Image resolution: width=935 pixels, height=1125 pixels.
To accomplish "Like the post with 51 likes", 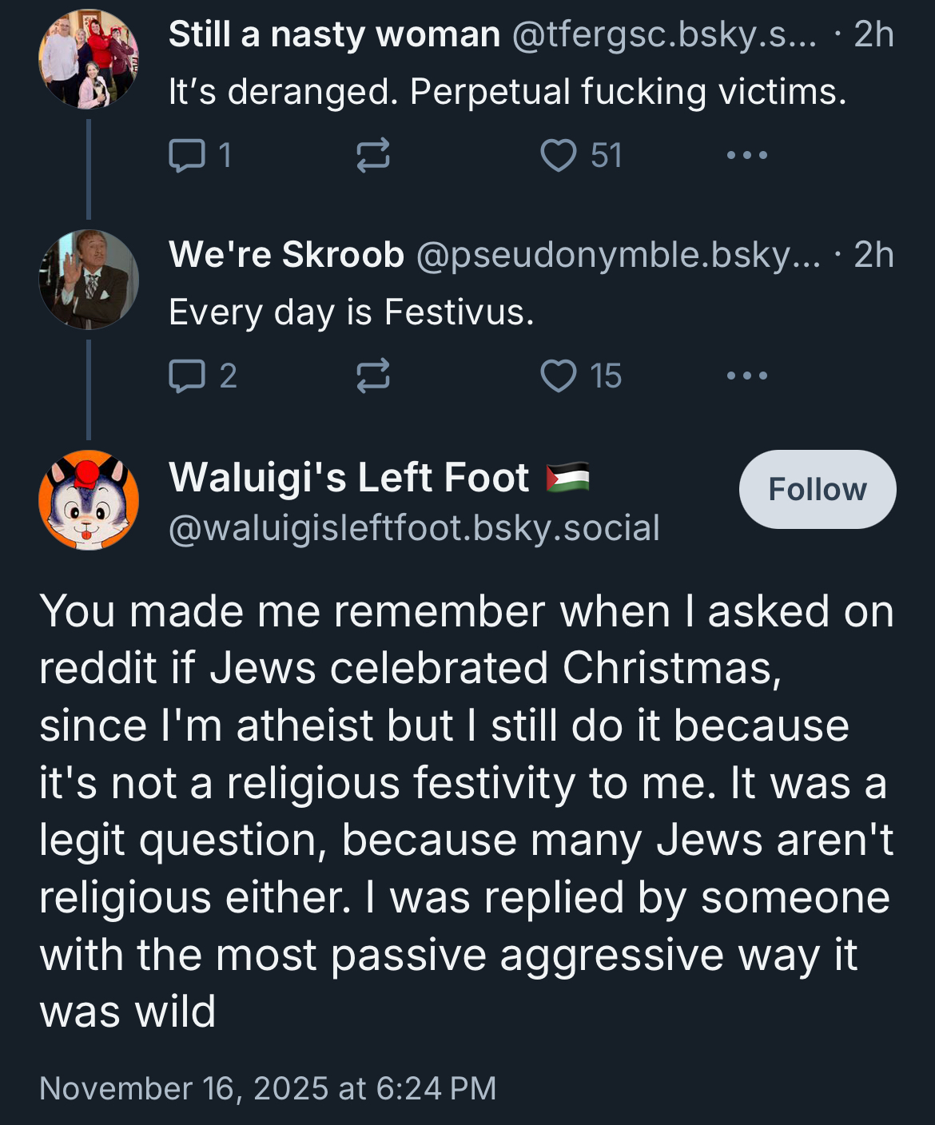I will click(x=559, y=155).
